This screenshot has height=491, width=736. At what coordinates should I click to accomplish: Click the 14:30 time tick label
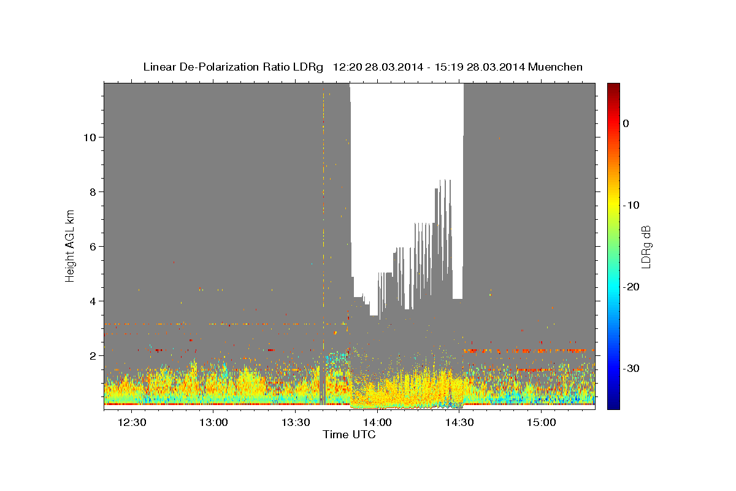point(459,423)
